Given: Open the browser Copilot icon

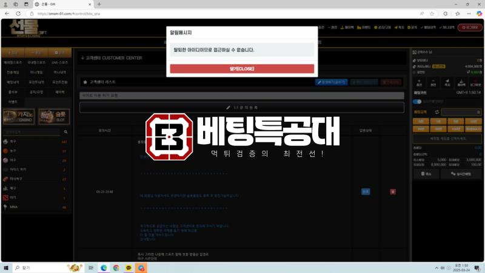Looking at the screenshot, I should (x=479, y=13).
